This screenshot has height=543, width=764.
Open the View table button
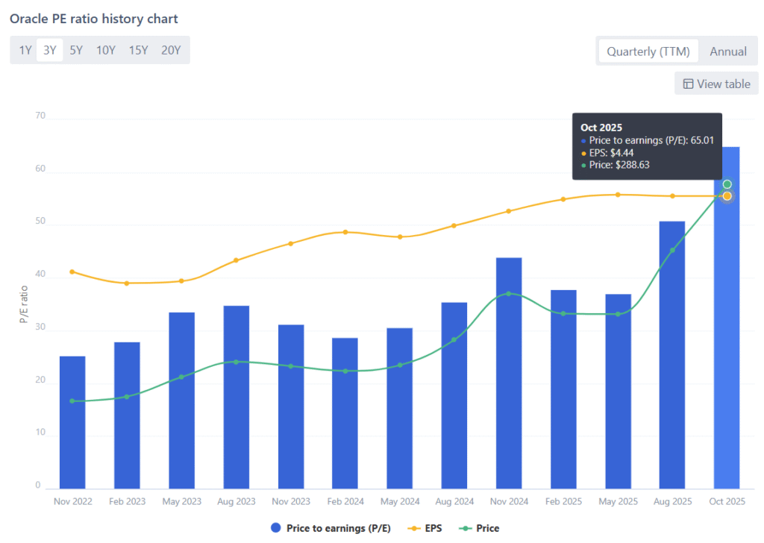[716, 84]
